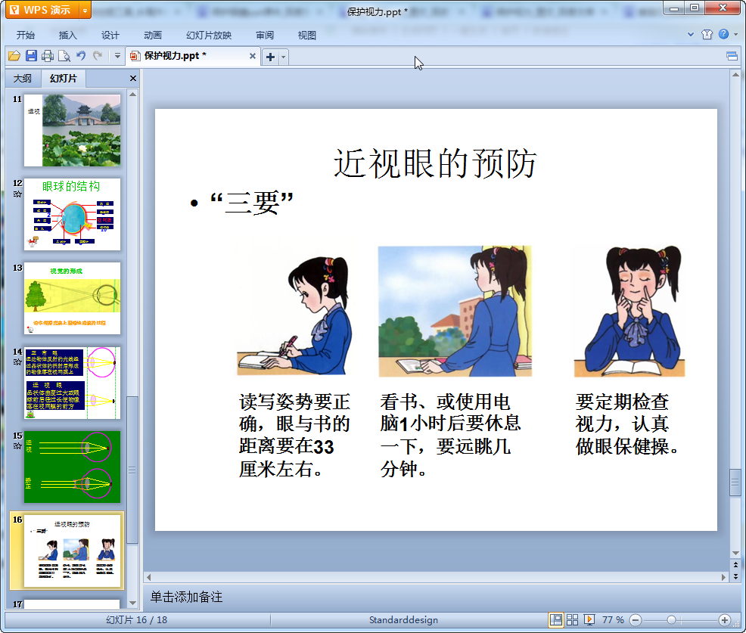Click the Print icon in the toolbar
The height and width of the screenshot is (633, 746).
[x=48, y=56]
